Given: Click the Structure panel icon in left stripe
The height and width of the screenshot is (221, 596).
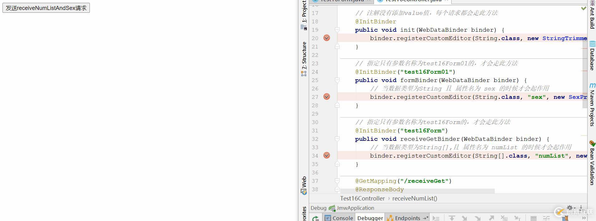Looking at the screenshot, I should 304,74.
